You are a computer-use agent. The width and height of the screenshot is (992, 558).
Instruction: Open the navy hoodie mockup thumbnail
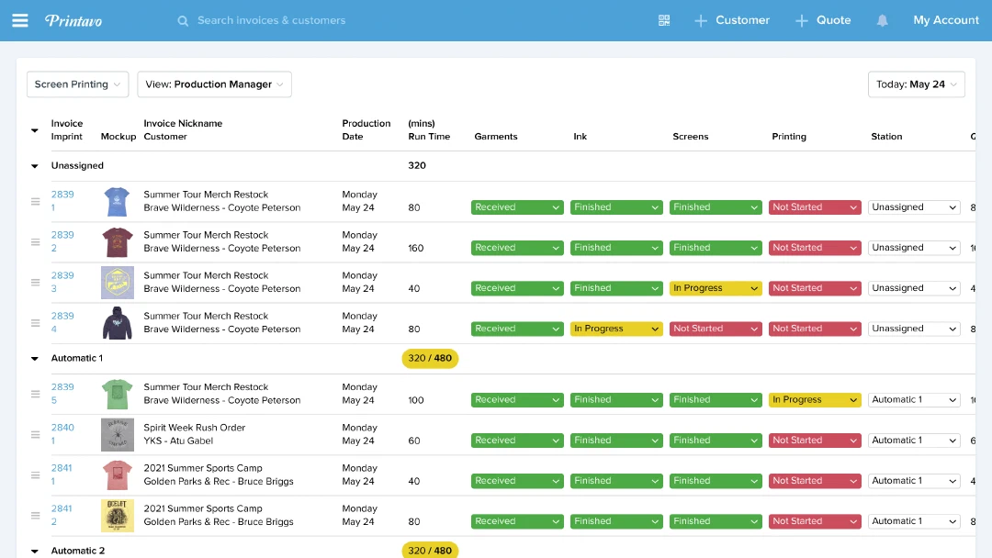(x=117, y=323)
